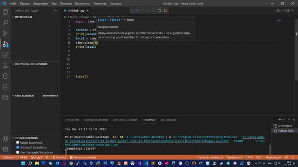Open the Переход menu
This screenshot has width=298, height=167.
click(x=66, y=3)
